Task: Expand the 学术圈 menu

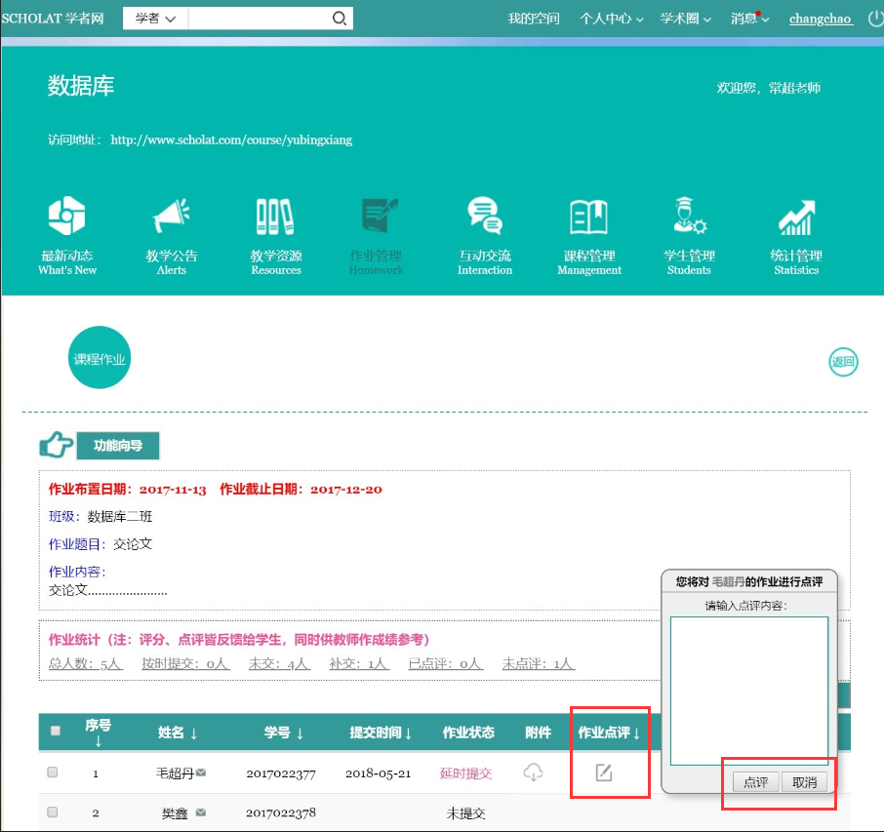Action: coord(685,19)
